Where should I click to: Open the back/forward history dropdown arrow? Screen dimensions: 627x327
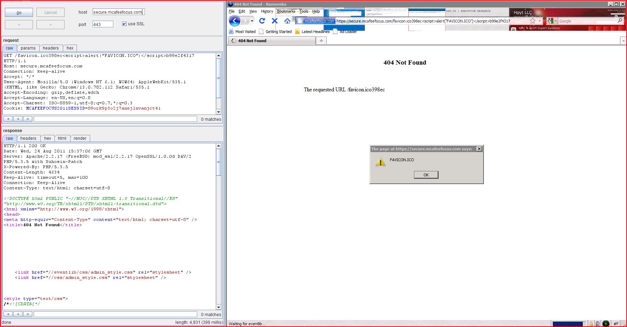point(252,21)
